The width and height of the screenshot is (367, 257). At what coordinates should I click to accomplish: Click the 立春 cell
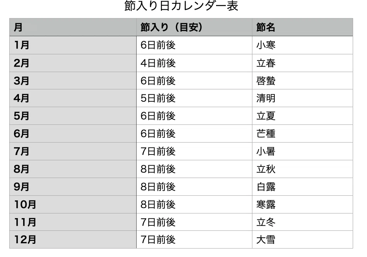click(303, 63)
